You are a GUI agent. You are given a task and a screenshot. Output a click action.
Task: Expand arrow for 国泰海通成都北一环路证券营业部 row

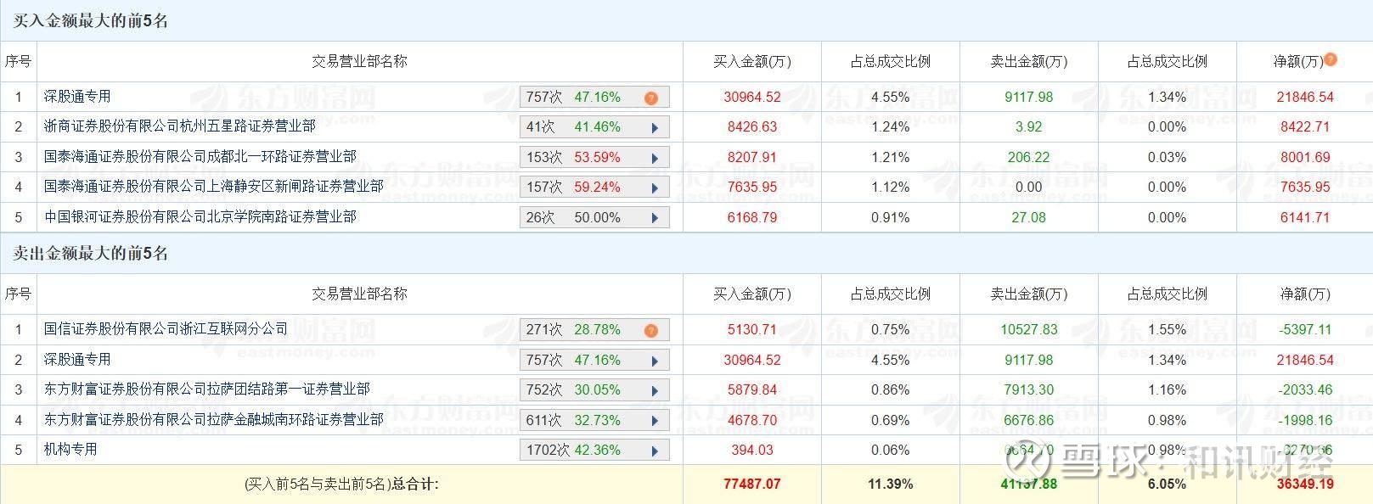pyautogui.click(x=655, y=158)
